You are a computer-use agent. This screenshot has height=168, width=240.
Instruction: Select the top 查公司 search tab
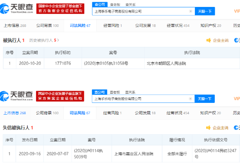coord(100,5)
